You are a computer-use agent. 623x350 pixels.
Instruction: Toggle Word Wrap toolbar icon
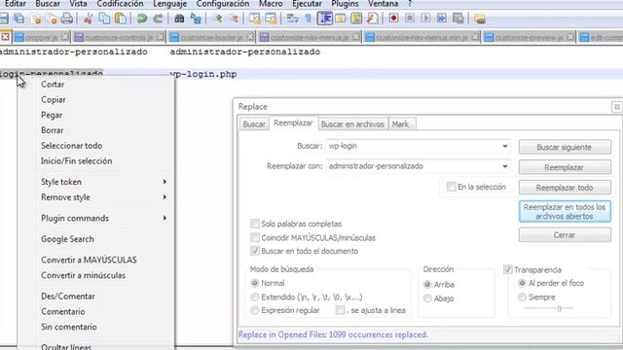pyautogui.click(x=292, y=18)
